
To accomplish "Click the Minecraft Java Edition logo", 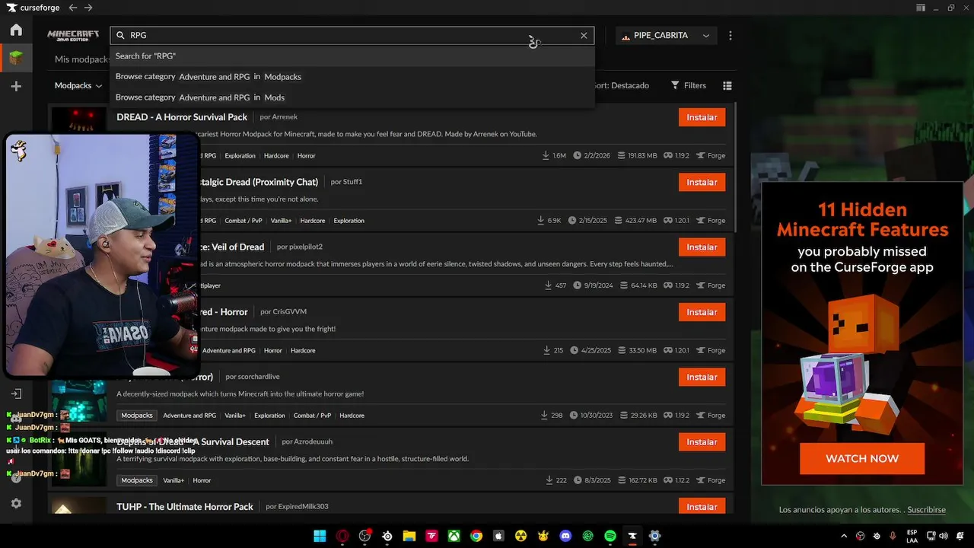I will point(73,35).
